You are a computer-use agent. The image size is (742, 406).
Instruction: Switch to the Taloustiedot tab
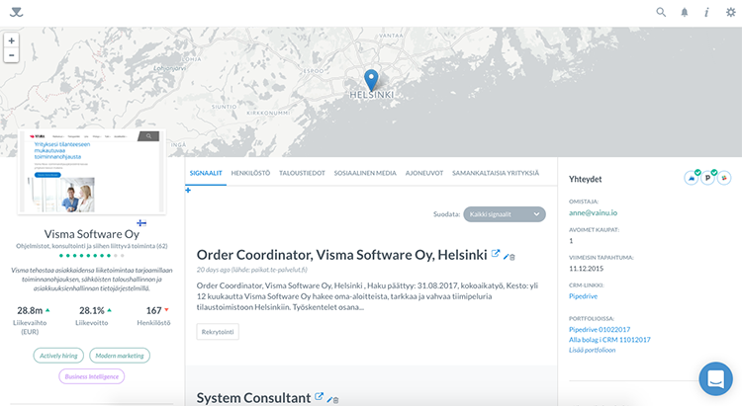[x=305, y=172]
